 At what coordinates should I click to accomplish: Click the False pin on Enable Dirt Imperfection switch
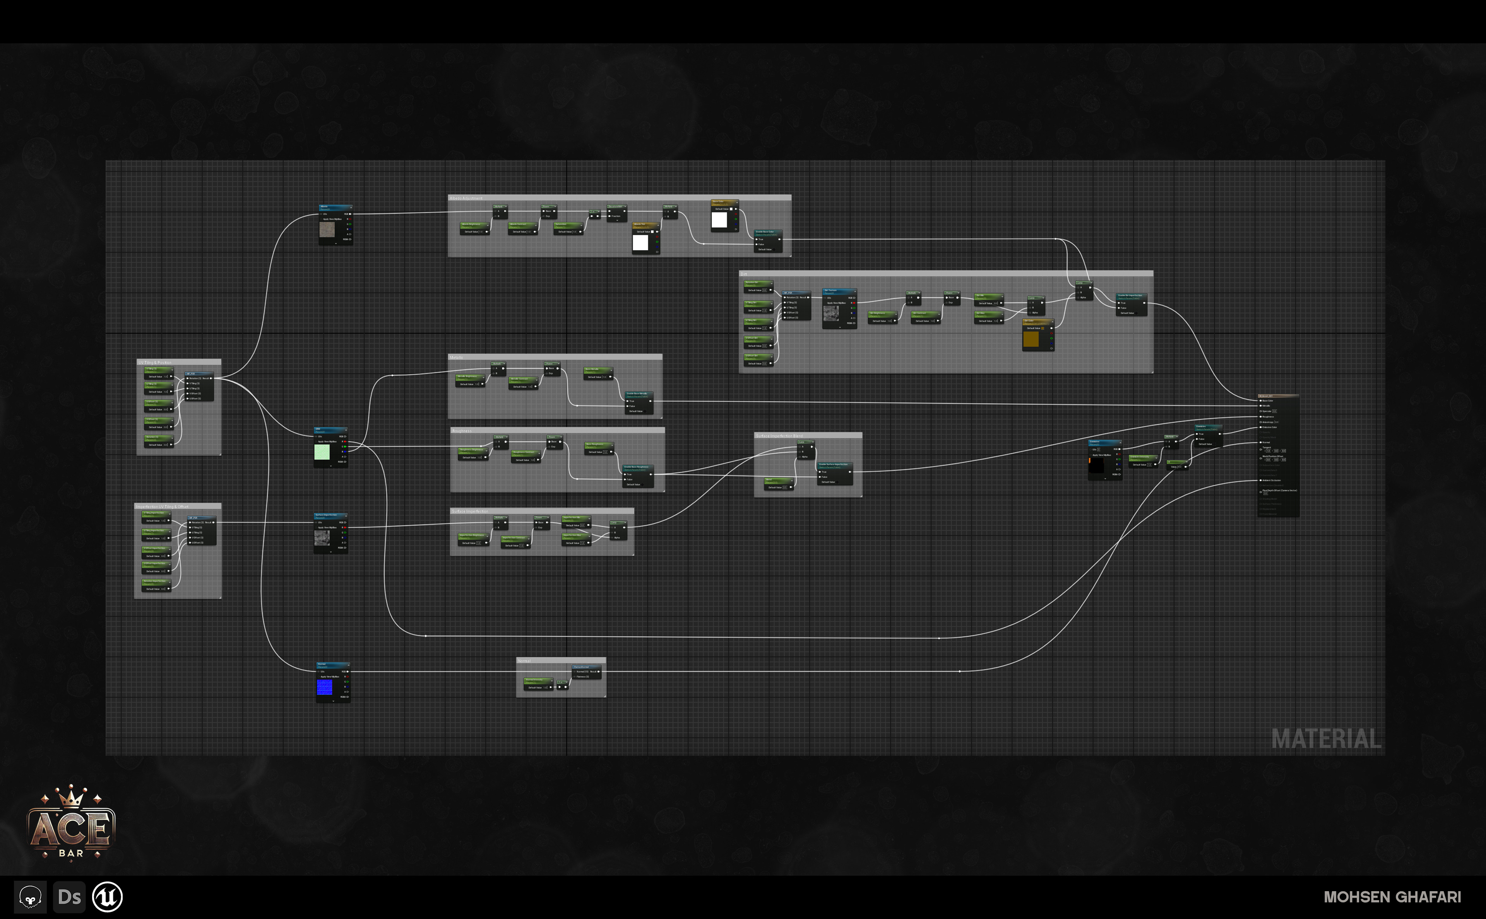click(x=1119, y=308)
